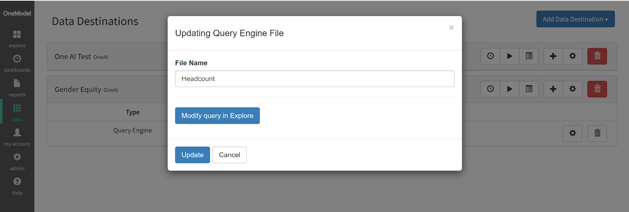Click the File Name input field

tap(314, 79)
